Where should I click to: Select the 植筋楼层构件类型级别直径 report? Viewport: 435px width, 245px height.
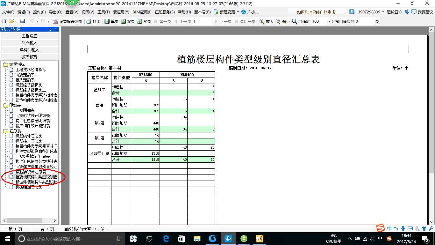coord(36,177)
